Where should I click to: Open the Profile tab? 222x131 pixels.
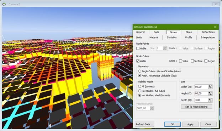[x=189, y=38]
